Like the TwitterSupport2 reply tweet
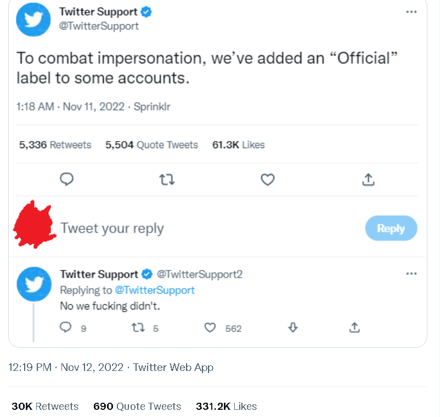 click(x=210, y=328)
